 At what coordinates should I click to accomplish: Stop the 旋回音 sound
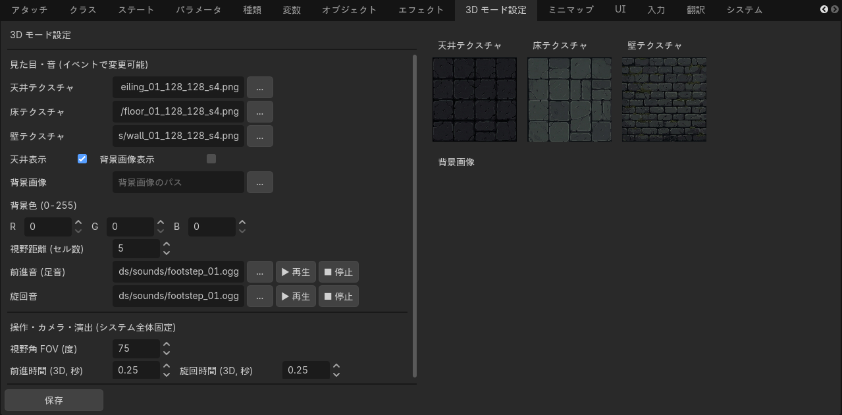pos(338,296)
